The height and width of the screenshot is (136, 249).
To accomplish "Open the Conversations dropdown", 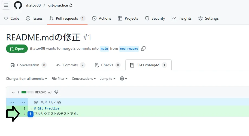I will pyautogui.click(x=84, y=79).
